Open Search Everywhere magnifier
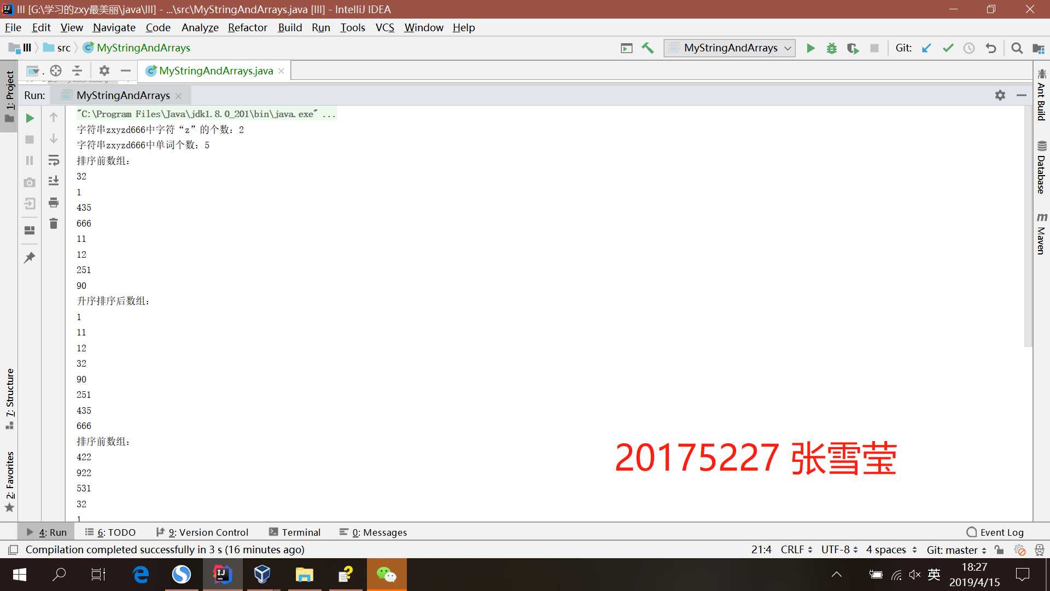The width and height of the screenshot is (1050, 591). pos(1017,48)
